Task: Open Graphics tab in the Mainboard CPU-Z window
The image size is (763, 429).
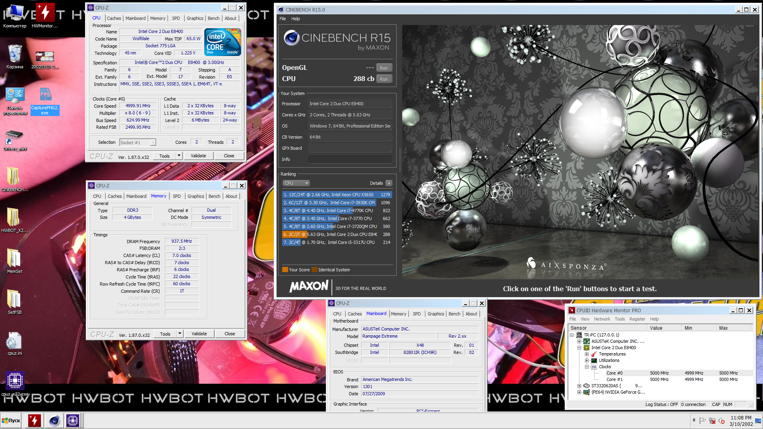Action: point(436,314)
